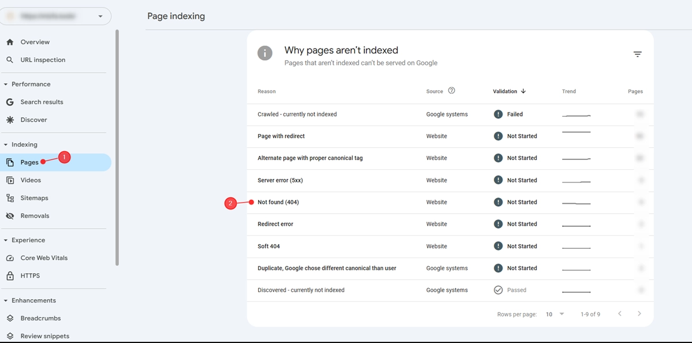Click the URL inspection magnifier icon

click(x=10, y=60)
